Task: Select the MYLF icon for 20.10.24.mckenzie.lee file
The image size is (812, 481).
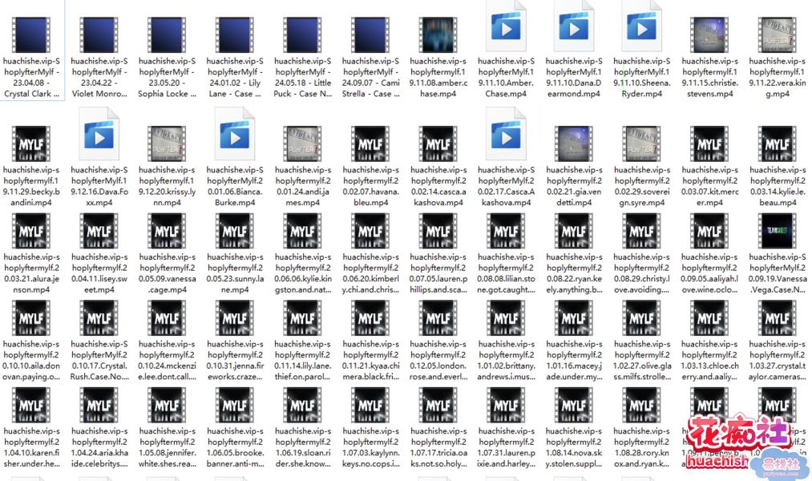Action: (x=167, y=318)
